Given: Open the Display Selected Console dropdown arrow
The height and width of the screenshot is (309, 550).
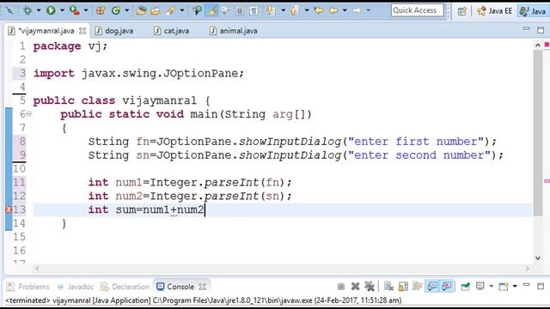Looking at the screenshot, I should [x=491, y=287].
